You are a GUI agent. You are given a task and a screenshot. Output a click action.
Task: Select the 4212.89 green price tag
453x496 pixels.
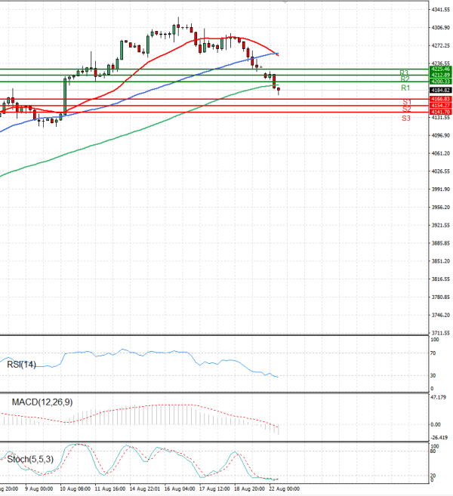click(441, 75)
